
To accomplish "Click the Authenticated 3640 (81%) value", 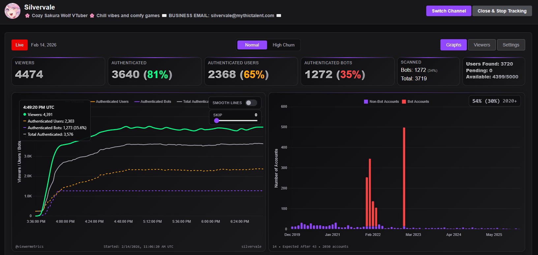I will pyautogui.click(x=142, y=74).
